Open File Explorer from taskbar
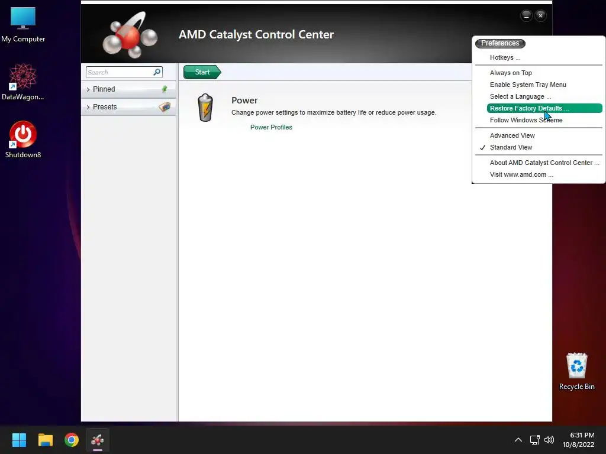Image resolution: width=606 pixels, height=454 pixels. click(x=45, y=440)
